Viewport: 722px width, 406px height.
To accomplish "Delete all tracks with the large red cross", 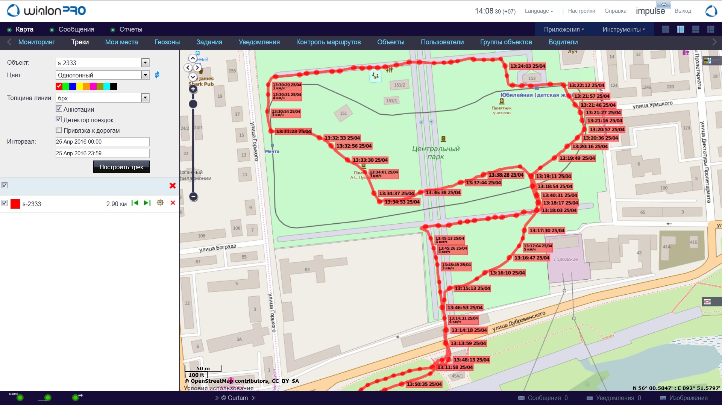I will [173, 185].
